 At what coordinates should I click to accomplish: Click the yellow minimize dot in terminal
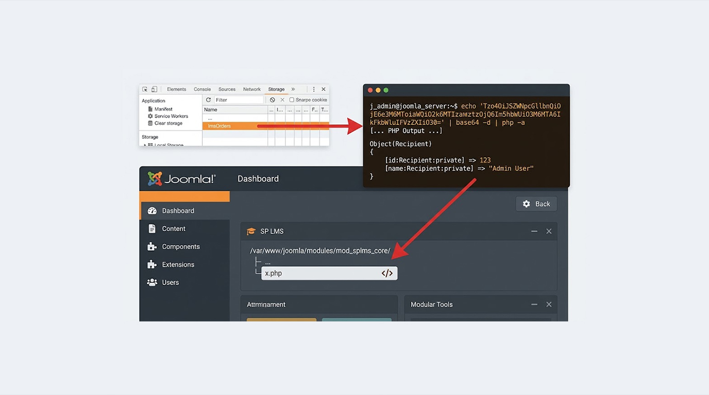[x=378, y=90]
